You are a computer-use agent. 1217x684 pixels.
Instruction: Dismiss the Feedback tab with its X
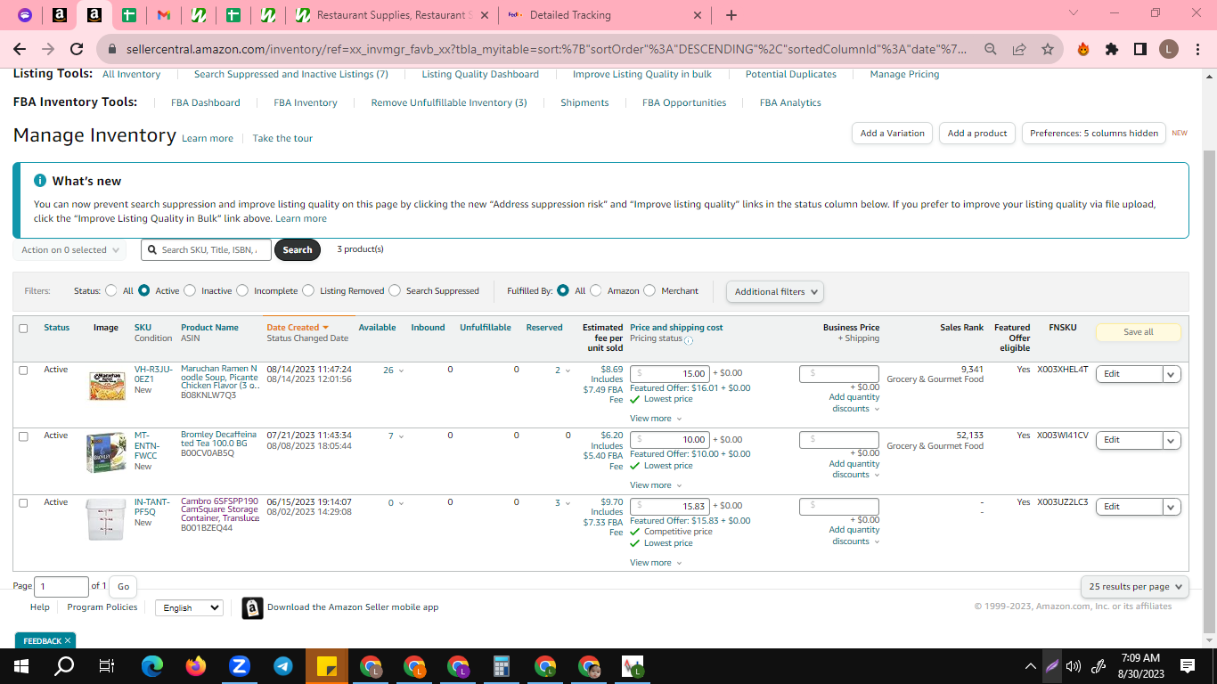69,641
